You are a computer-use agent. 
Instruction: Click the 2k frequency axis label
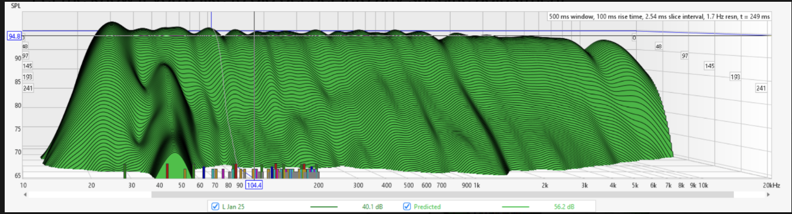545,185
